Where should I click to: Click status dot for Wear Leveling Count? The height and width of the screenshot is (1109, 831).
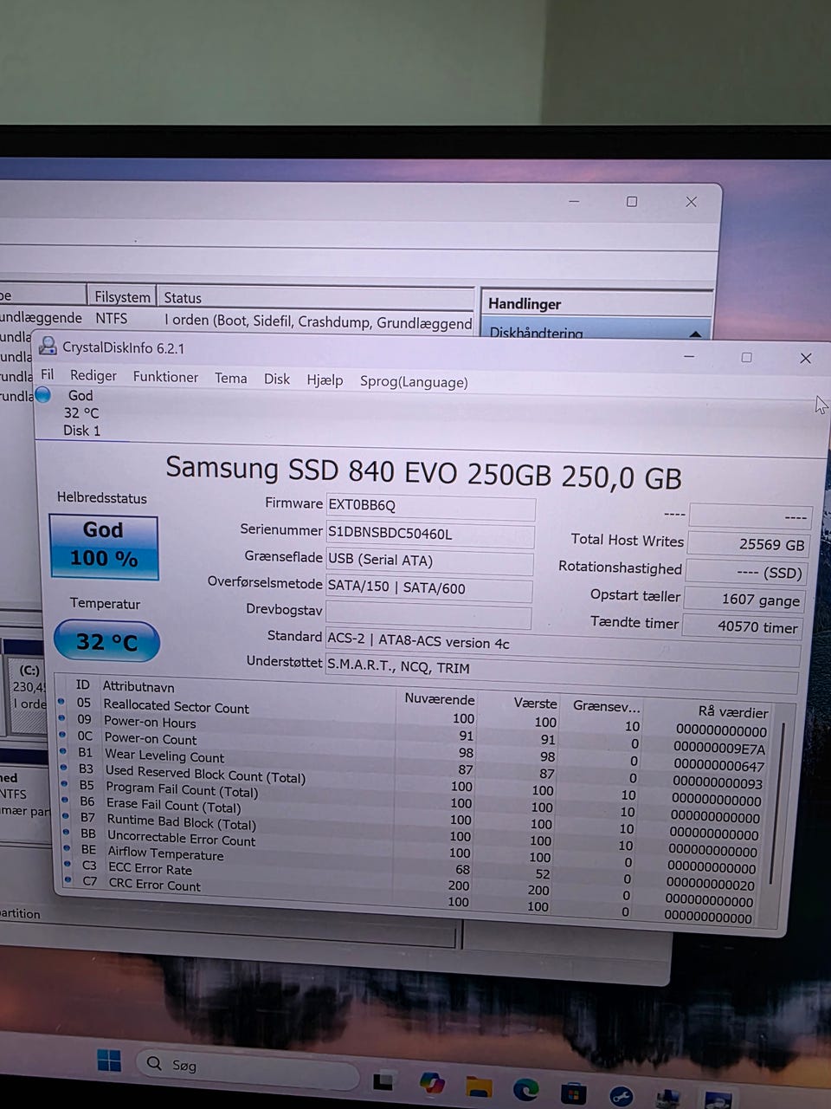click(x=63, y=751)
